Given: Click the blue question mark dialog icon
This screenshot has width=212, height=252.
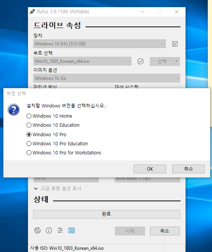Looking at the screenshot, I should (x=14, y=110).
